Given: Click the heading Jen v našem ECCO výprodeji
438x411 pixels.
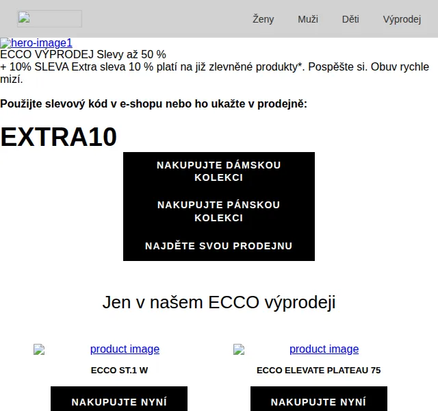Looking at the screenshot, I should (219, 303).
